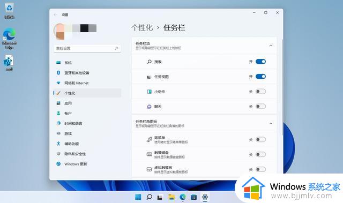Open 时间和语言 settings

(x=87, y=124)
